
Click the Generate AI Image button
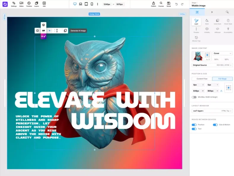79,31
